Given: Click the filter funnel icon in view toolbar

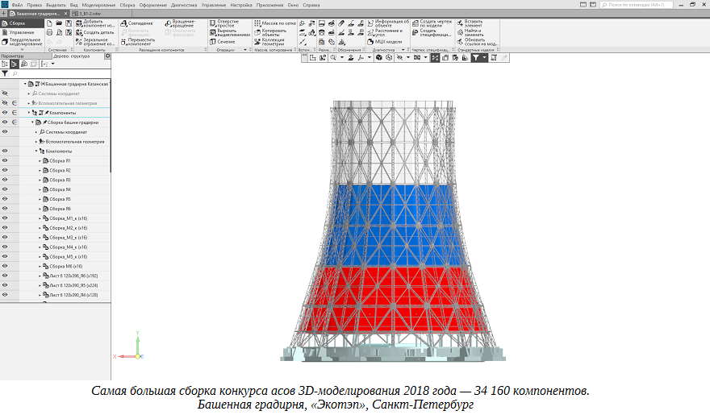Looking at the screenshot, I should coord(476,57).
